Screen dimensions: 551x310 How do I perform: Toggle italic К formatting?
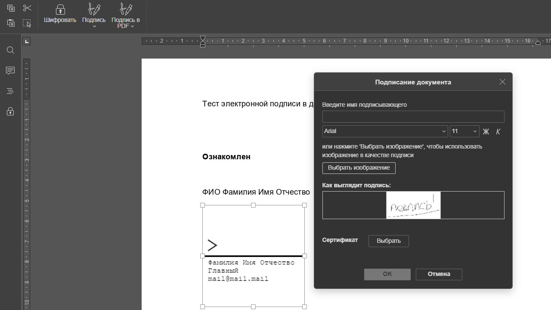498,132
